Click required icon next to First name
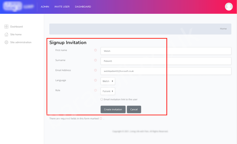Image resolution: width=237 pixels, height=144 pixels. [x=95, y=50]
